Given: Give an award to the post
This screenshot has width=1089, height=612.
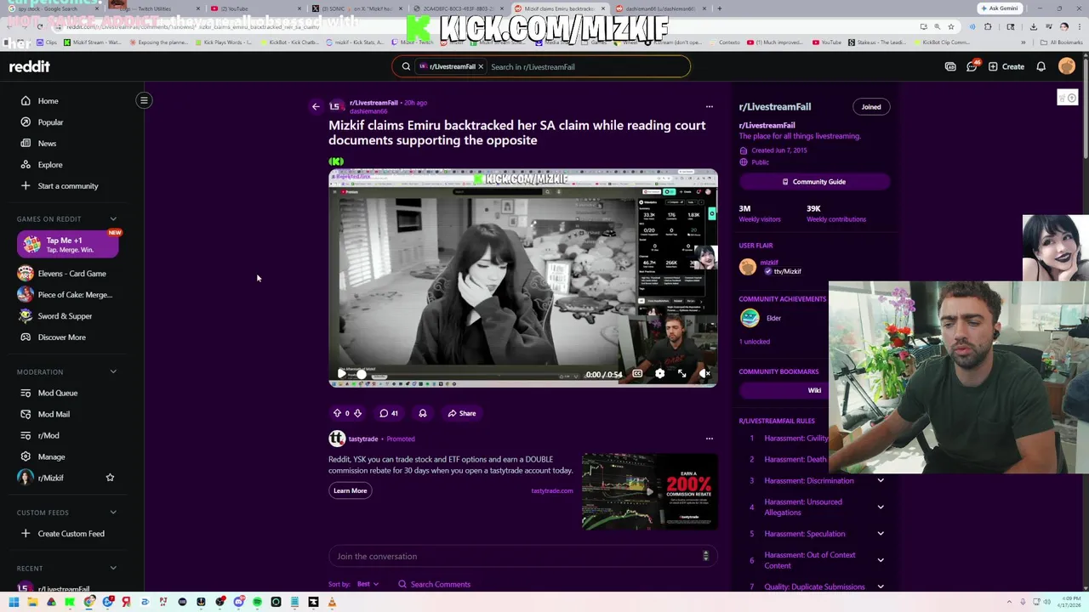Looking at the screenshot, I should (x=423, y=413).
